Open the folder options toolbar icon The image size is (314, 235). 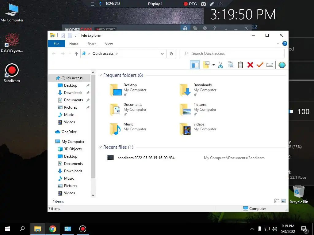tap(206, 65)
